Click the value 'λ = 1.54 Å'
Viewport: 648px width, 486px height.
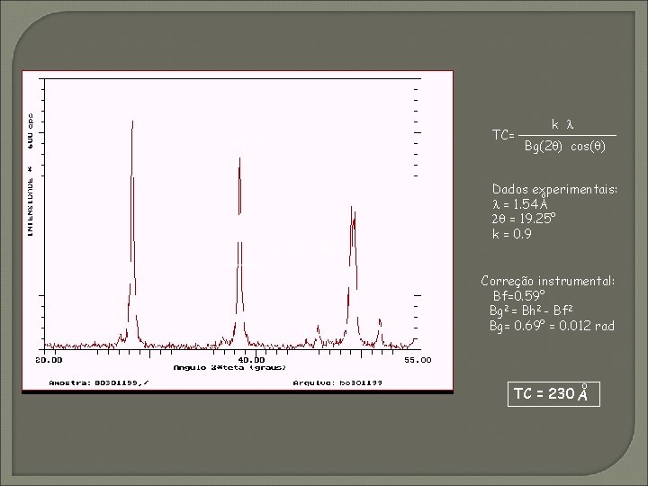[x=520, y=204]
